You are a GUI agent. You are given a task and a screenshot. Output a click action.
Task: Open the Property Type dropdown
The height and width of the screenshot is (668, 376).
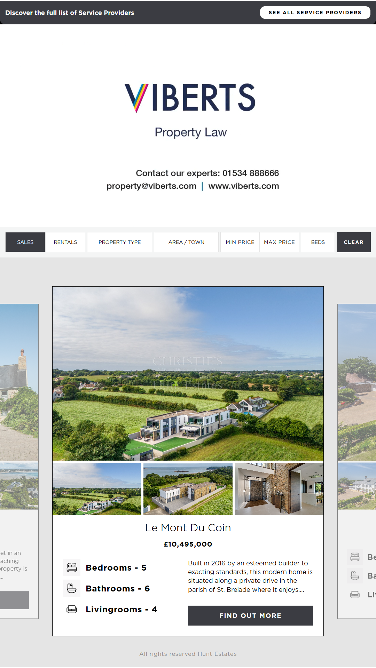pyautogui.click(x=119, y=242)
